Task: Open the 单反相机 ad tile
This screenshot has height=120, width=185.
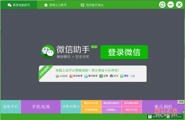Action: pyautogui.click(x=163, y=107)
